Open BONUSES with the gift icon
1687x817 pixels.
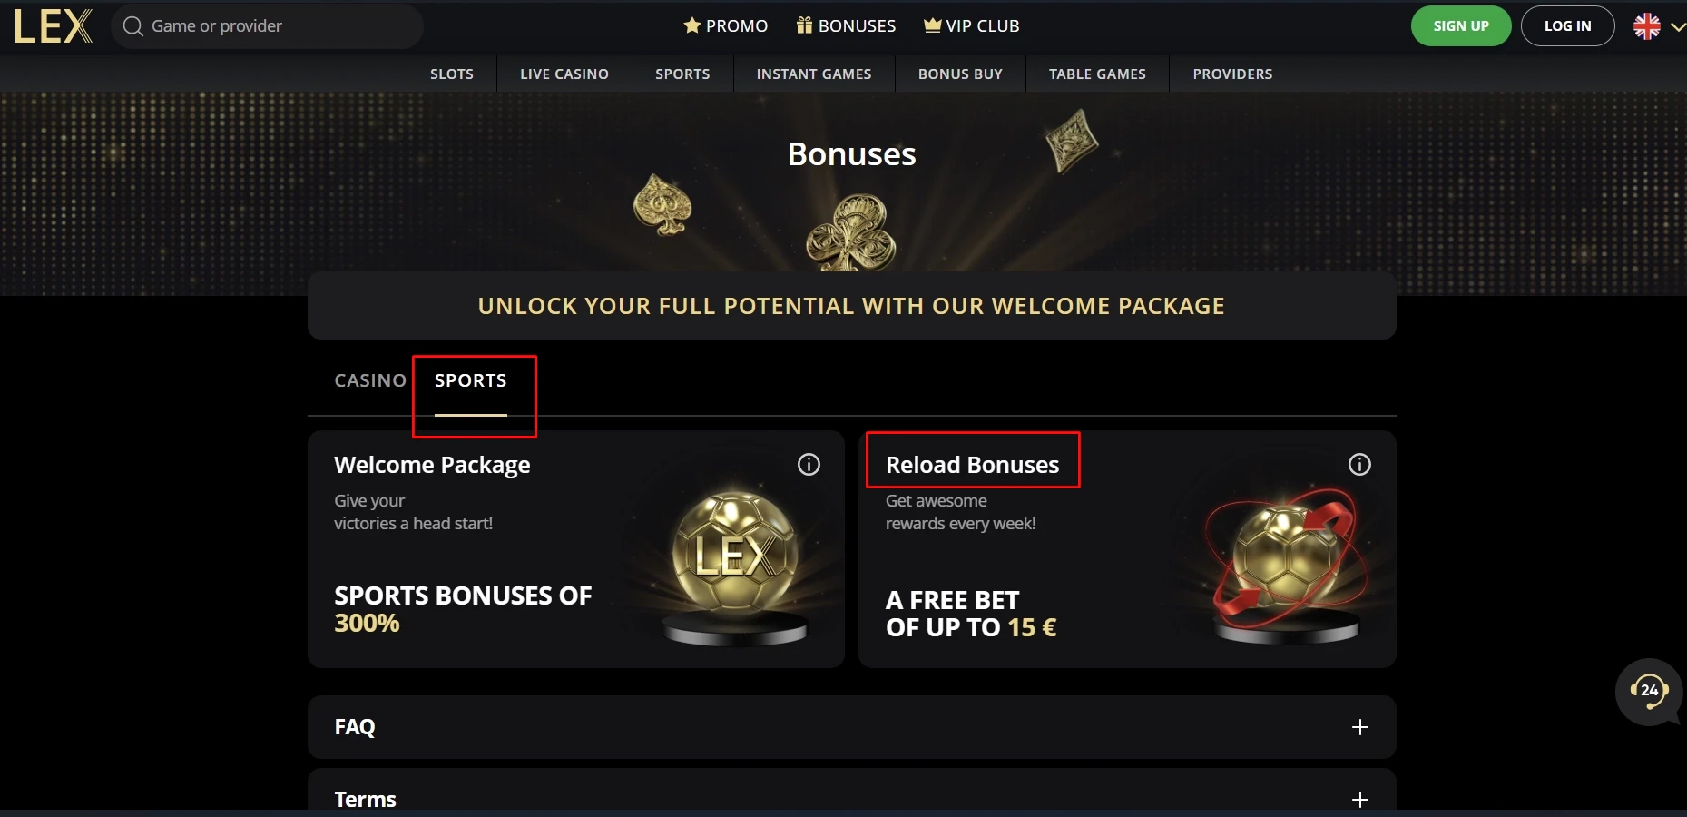(x=846, y=26)
